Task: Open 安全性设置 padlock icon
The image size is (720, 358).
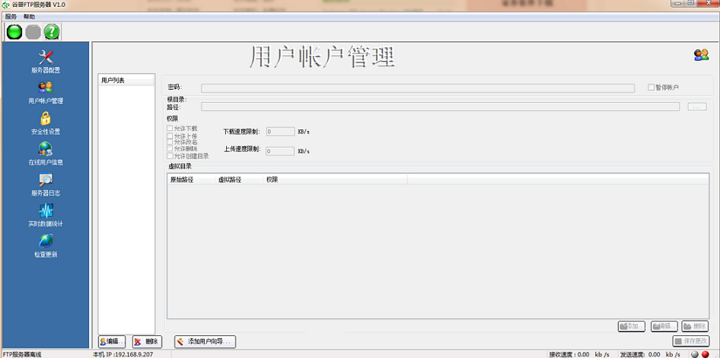Action: pyautogui.click(x=46, y=118)
